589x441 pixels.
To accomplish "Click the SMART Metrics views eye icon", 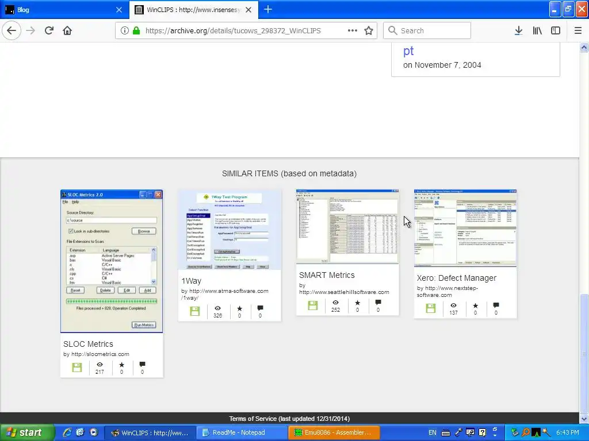I will tap(335, 303).
